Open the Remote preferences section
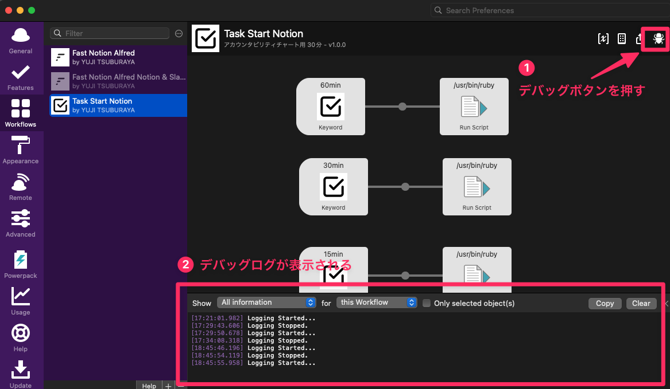The image size is (670, 389). (21, 187)
